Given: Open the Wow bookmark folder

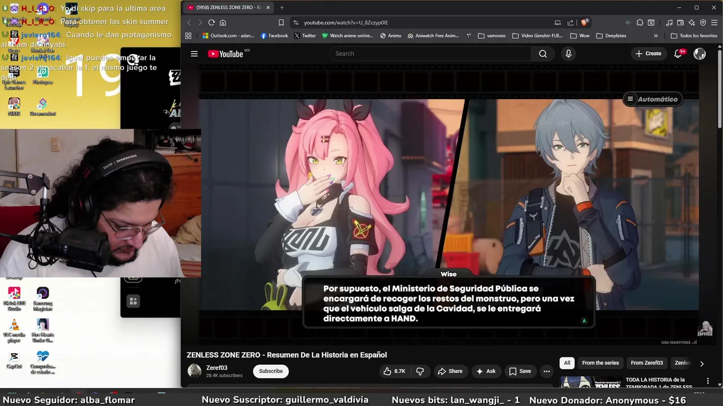Looking at the screenshot, I should click(x=580, y=36).
